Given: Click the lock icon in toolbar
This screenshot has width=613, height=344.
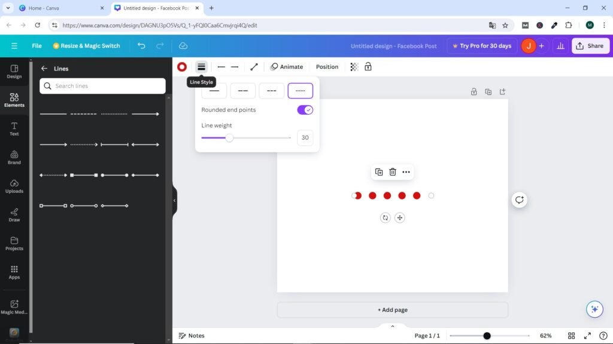Looking at the screenshot, I should click(368, 67).
